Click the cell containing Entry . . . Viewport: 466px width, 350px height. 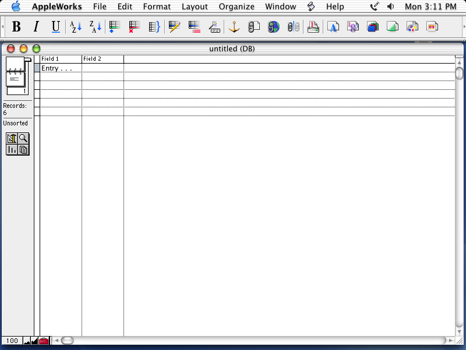click(x=61, y=68)
